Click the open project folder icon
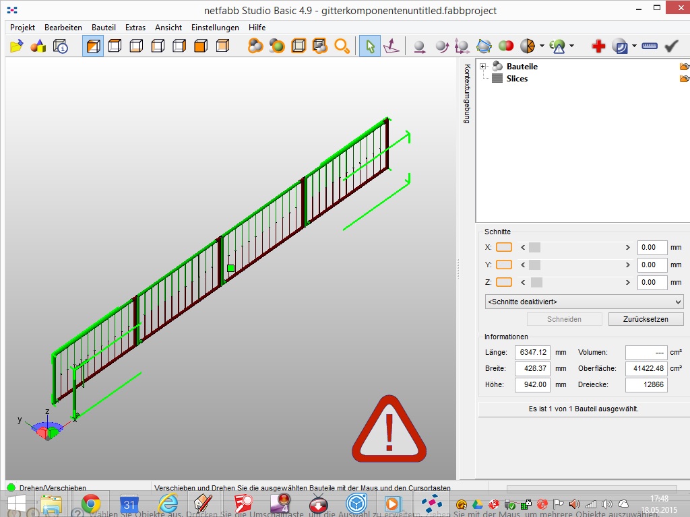 pos(17,46)
